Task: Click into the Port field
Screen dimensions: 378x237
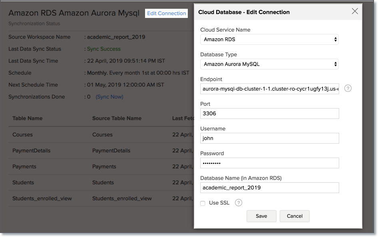Action: pyautogui.click(x=270, y=114)
